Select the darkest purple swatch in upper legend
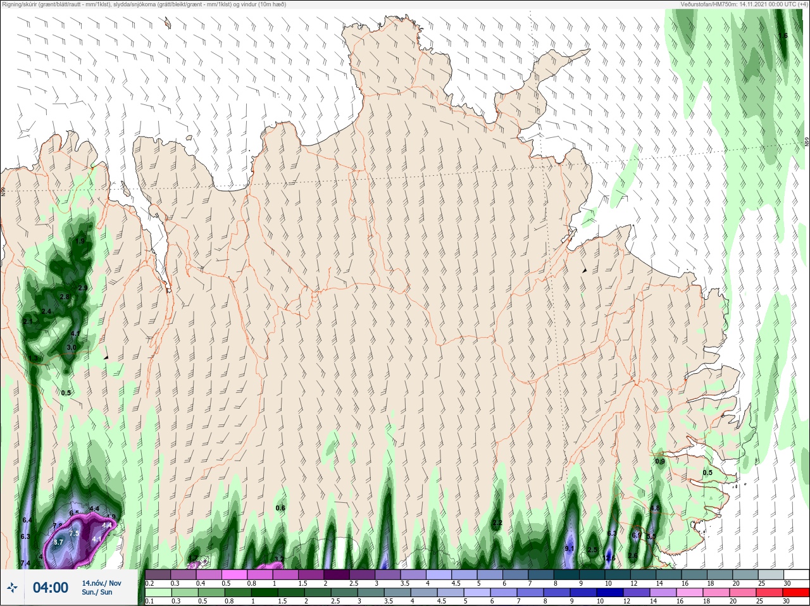The height and width of the screenshot is (606, 810). pyautogui.click(x=337, y=575)
